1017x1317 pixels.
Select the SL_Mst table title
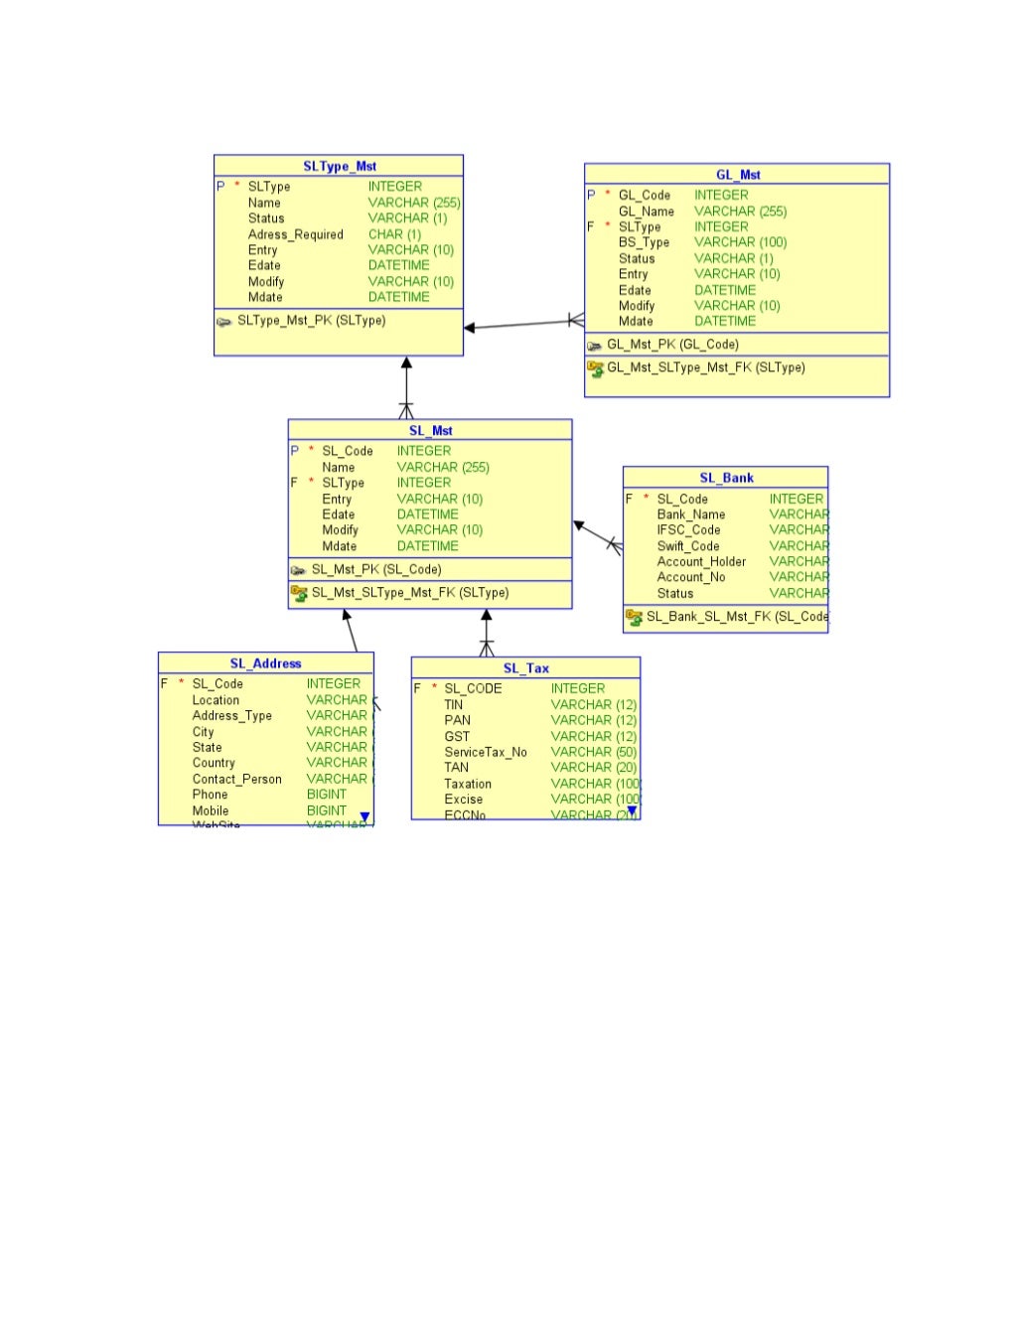tap(430, 431)
